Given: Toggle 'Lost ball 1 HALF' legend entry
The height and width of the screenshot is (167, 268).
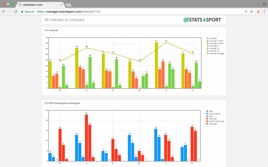Looking at the screenshot, I should [x=215, y=41].
